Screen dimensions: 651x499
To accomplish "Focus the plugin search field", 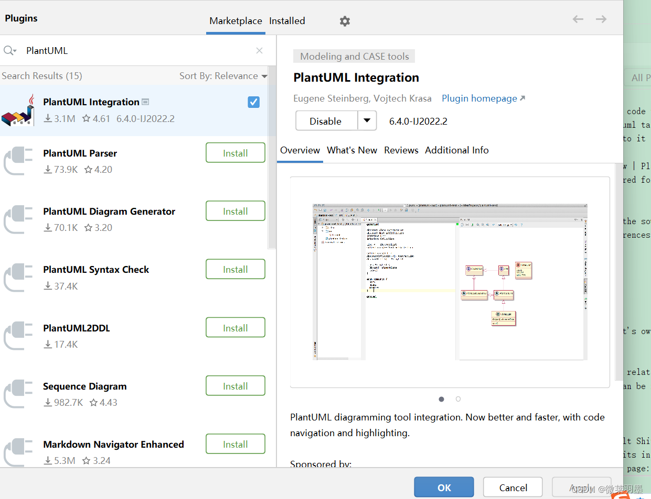I will [136, 50].
